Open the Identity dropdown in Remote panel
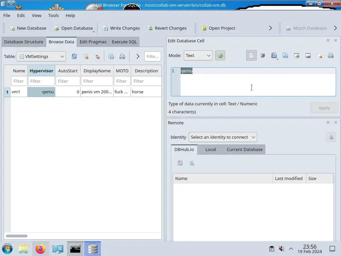The image size is (341, 256). point(223,137)
